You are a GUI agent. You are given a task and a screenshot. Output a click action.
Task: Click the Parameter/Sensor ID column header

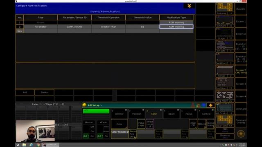point(75,18)
